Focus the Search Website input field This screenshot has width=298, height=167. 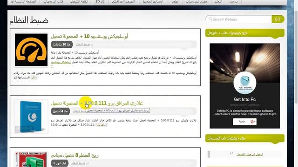tap(239, 19)
